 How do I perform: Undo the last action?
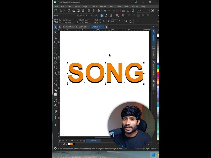(105, 11)
